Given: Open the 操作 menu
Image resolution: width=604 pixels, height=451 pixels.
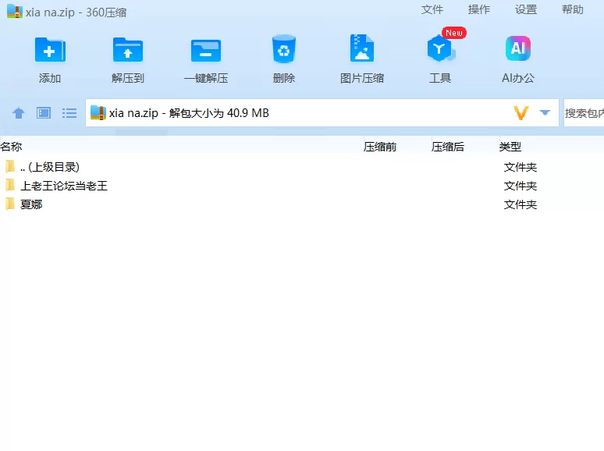Looking at the screenshot, I should click(479, 9).
